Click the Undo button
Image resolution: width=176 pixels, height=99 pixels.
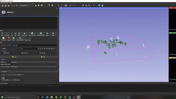click(14, 57)
